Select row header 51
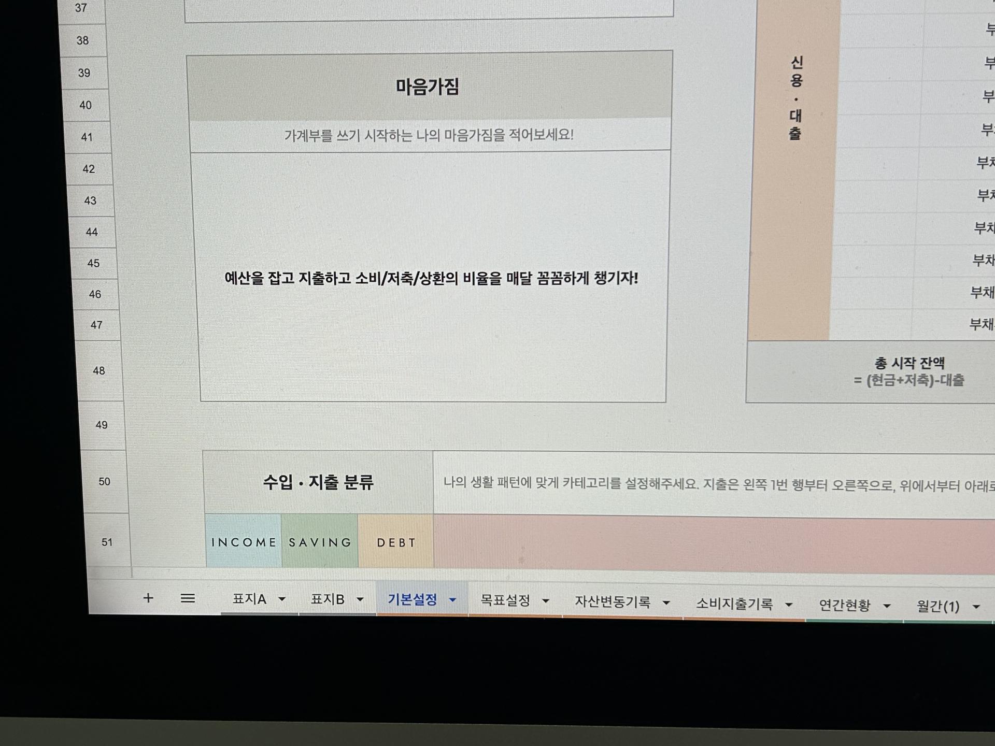995x746 pixels. tap(107, 542)
